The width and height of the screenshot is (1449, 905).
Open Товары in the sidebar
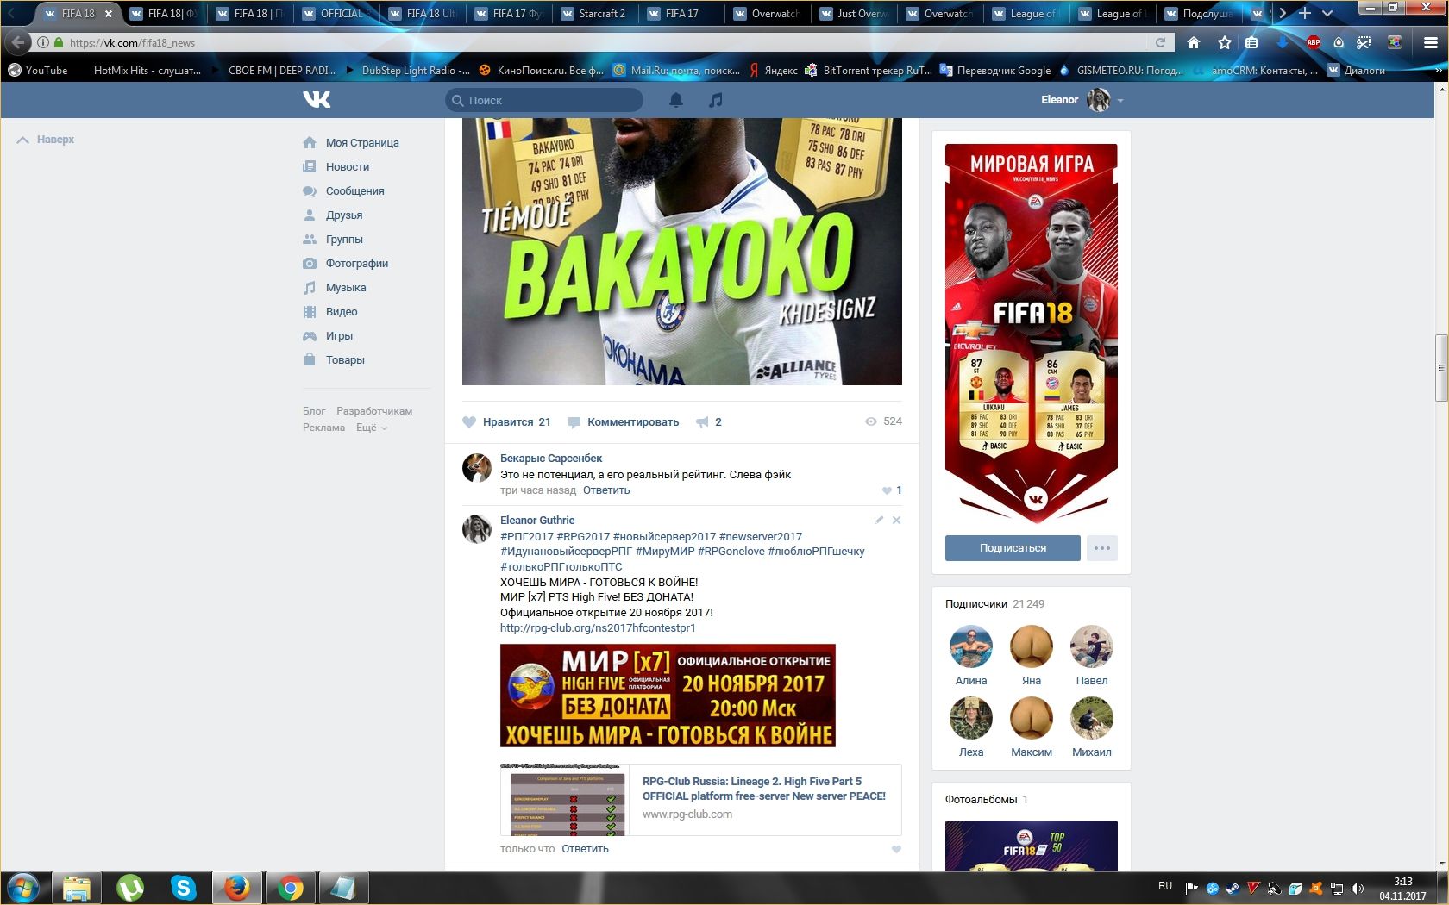tap(334, 360)
